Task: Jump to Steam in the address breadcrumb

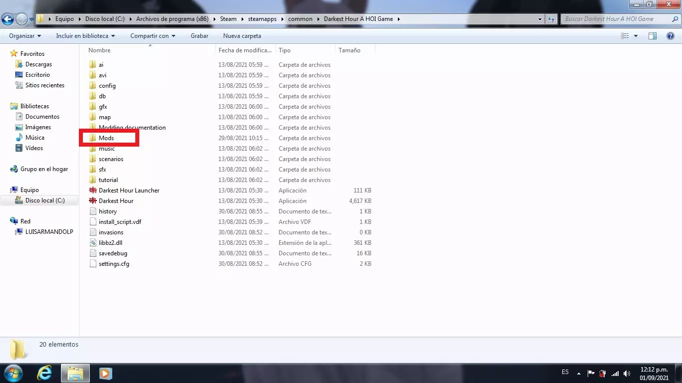Action: pos(228,19)
